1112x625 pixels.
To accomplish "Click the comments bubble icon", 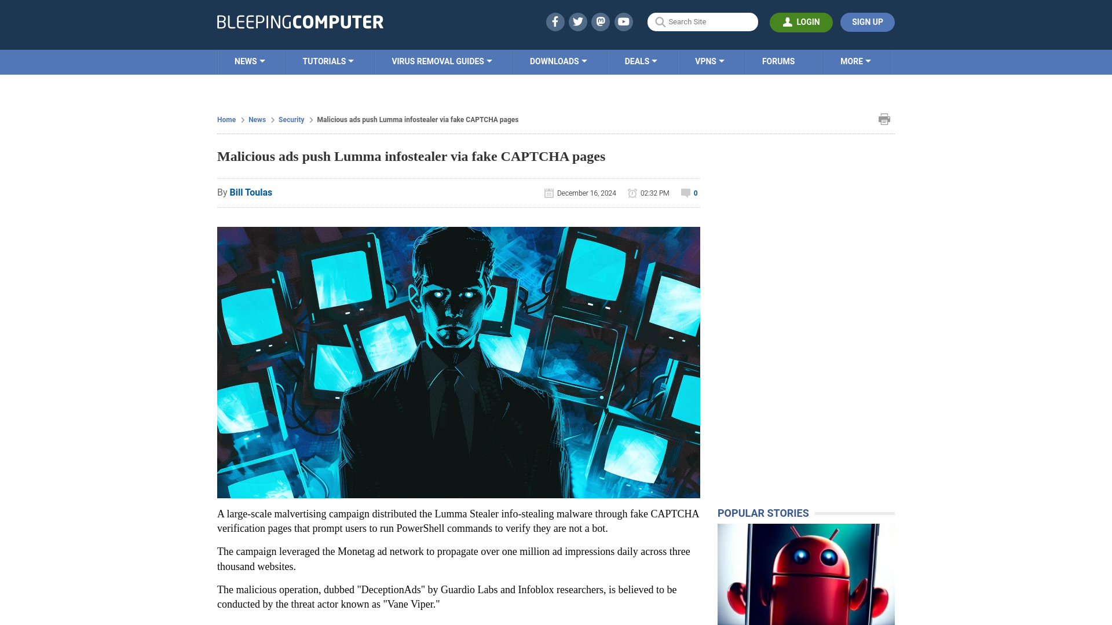I will pyautogui.click(x=686, y=193).
